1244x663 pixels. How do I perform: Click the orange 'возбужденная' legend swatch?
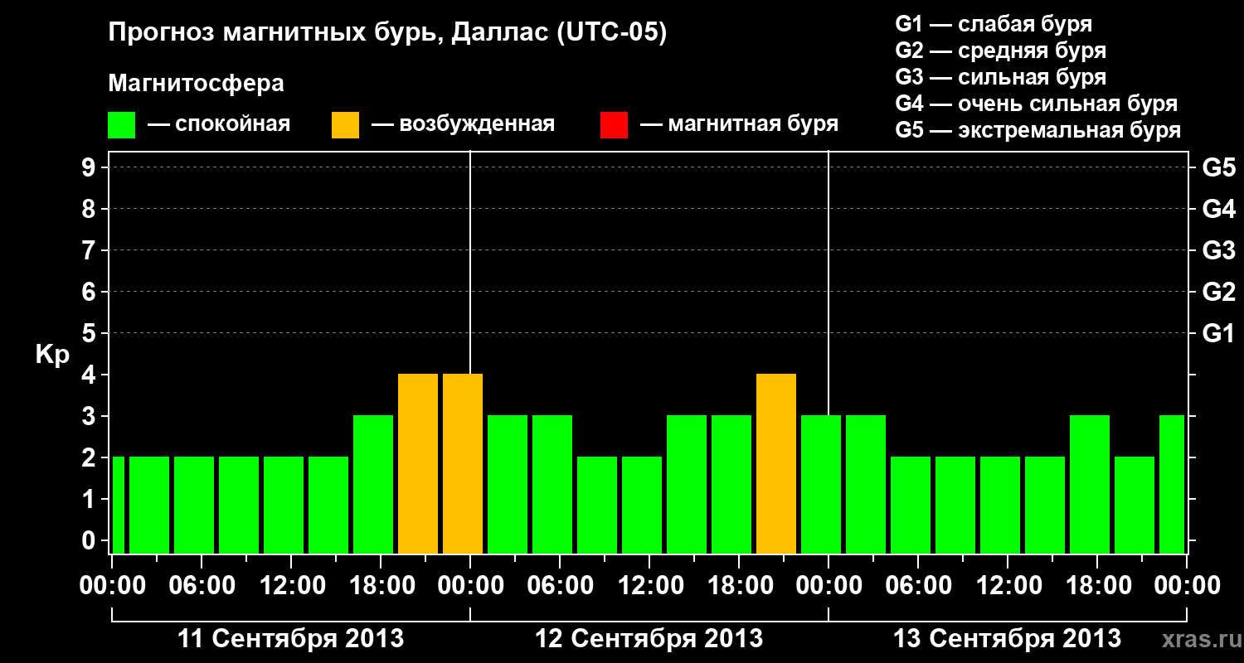click(345, 125)
